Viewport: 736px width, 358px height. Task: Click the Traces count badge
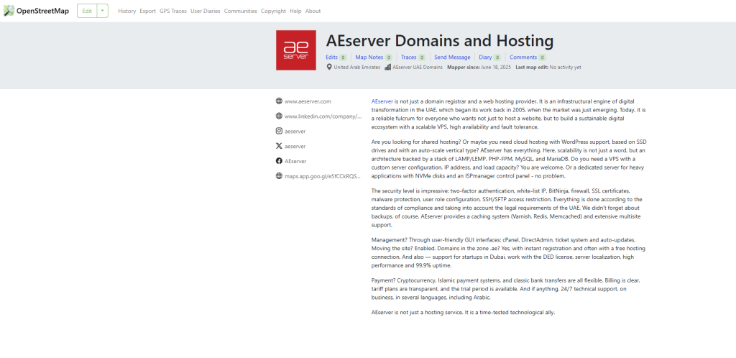422,58
